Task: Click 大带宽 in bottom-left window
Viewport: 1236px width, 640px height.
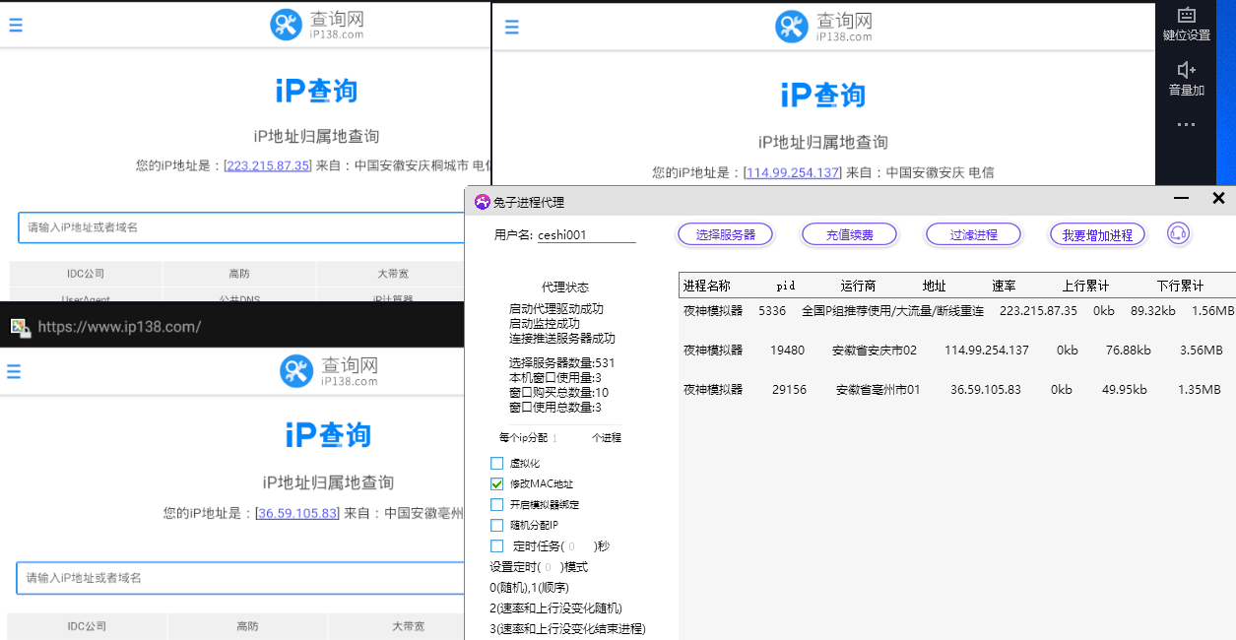Action: coord(408,626)
